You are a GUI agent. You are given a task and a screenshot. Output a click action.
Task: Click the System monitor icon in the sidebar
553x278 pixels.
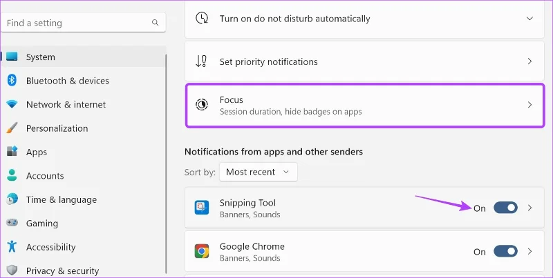(x=12, y=57)
